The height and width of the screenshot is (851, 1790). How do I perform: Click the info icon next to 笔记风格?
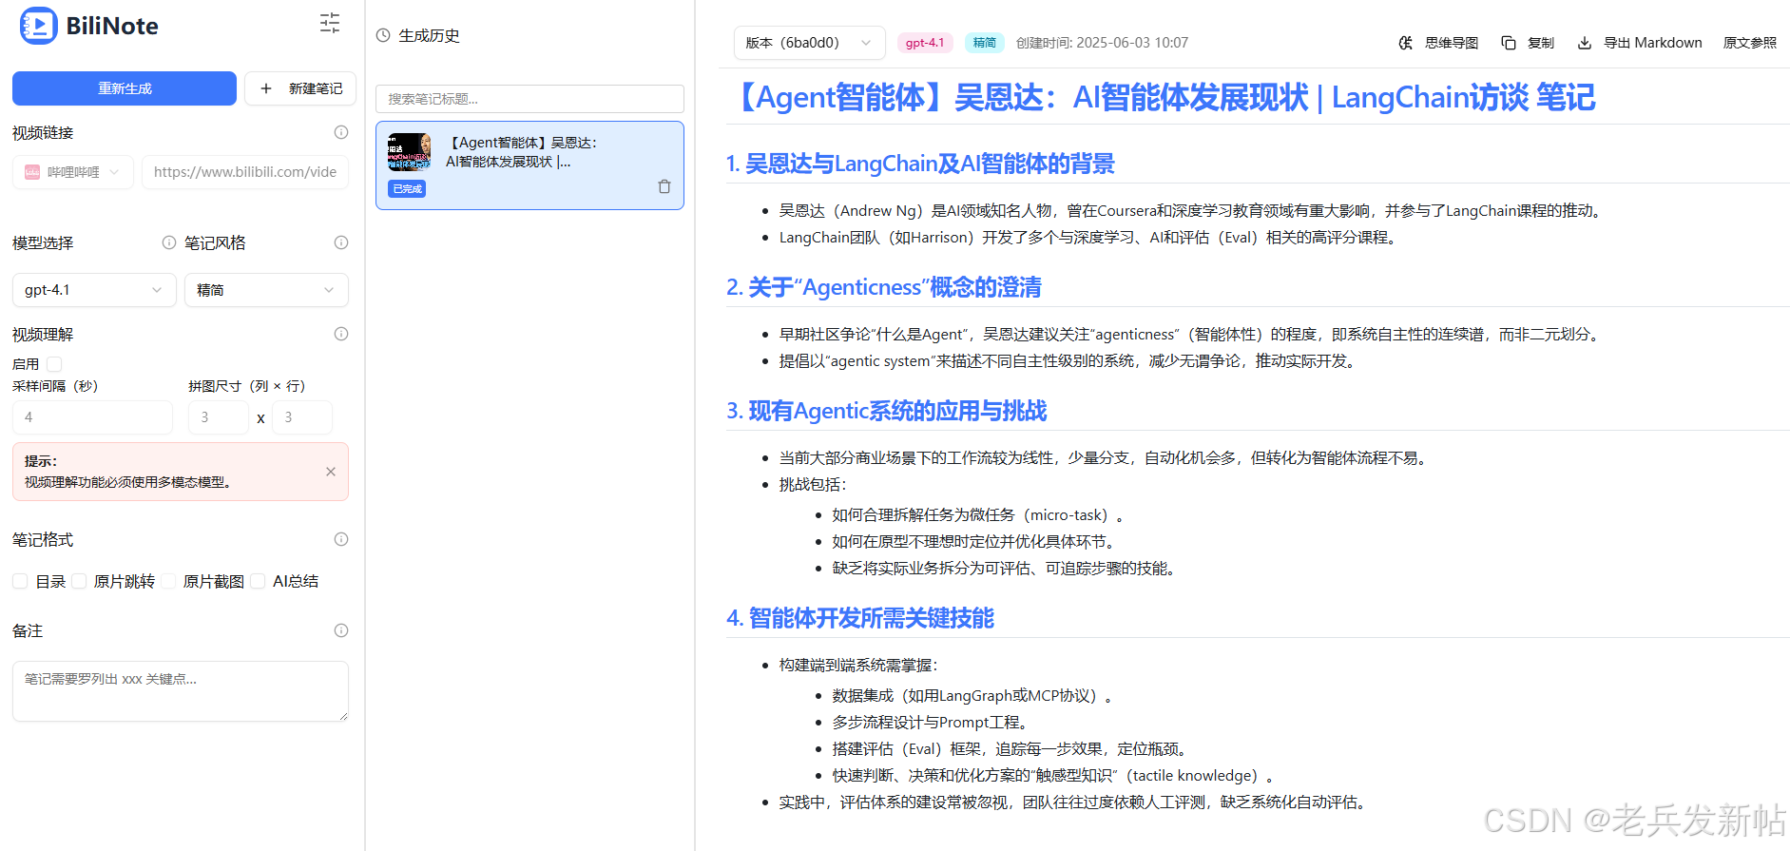point(341,242)
